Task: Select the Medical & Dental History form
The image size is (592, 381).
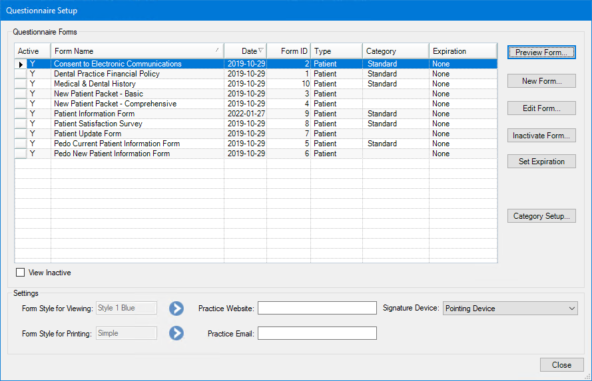Action: click(95, 84)
